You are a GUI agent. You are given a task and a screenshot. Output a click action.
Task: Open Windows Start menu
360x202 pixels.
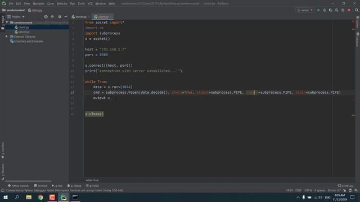pyautogui.click(x=6, y=197)
